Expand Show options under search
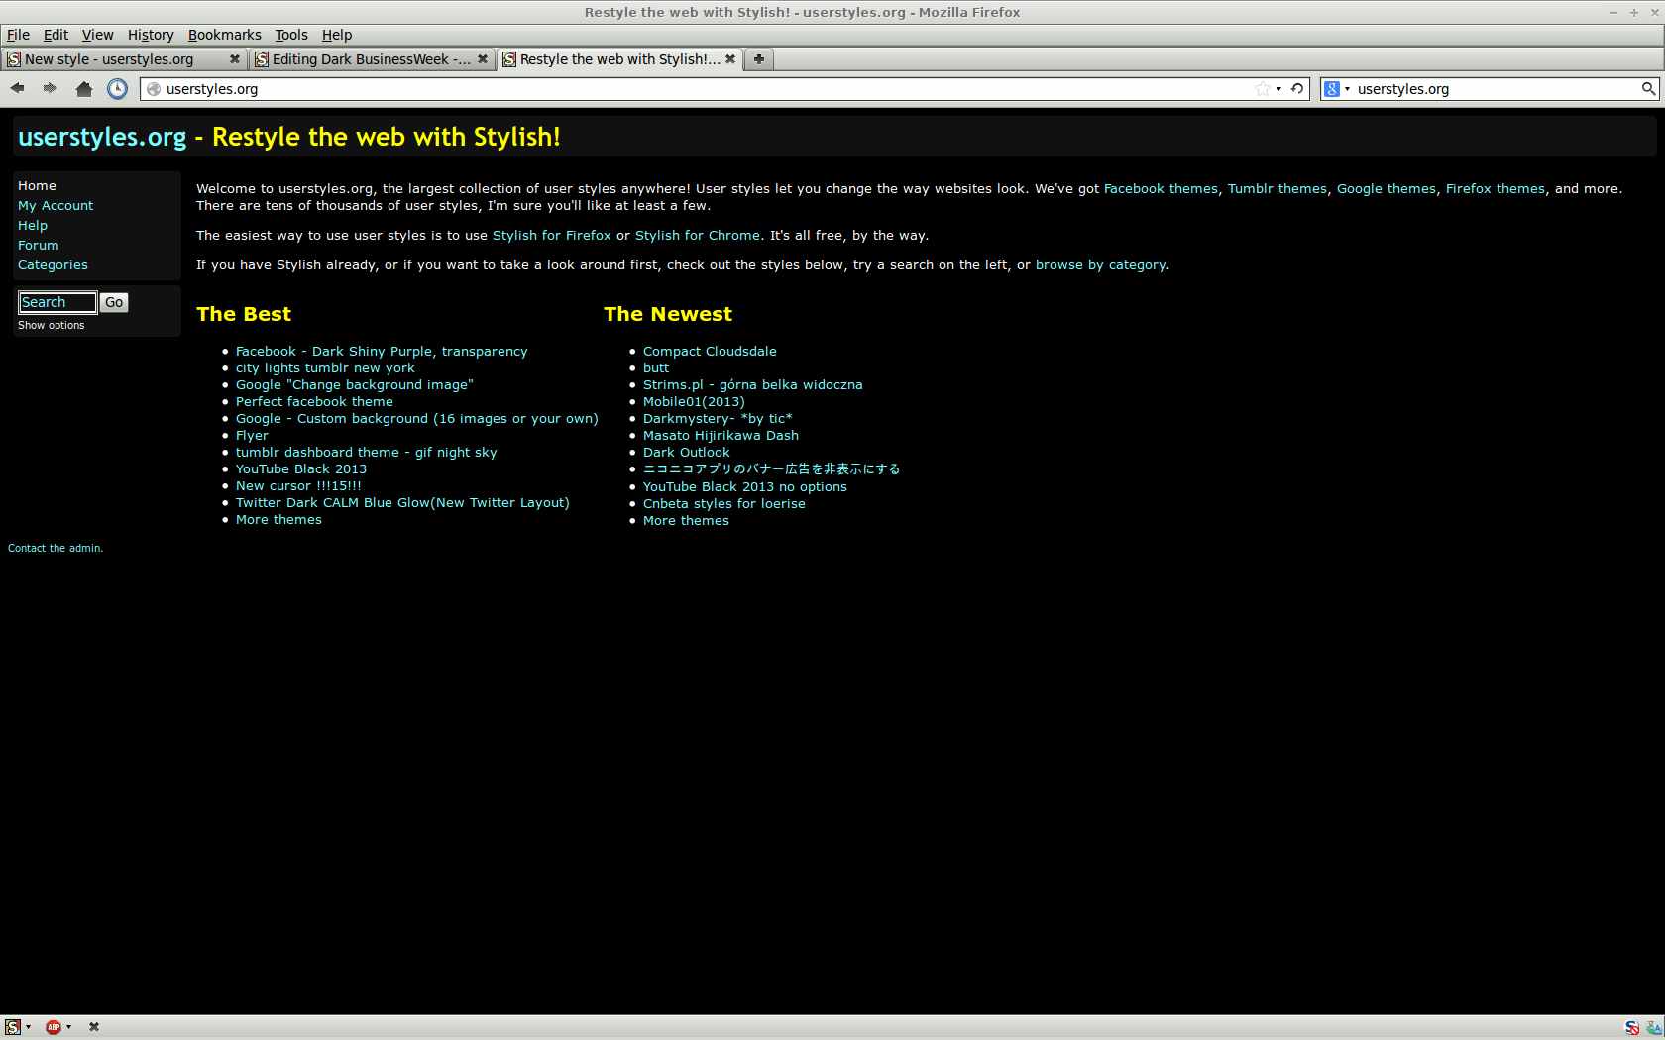This screenshot has height=1040, width=1665. 51,326
